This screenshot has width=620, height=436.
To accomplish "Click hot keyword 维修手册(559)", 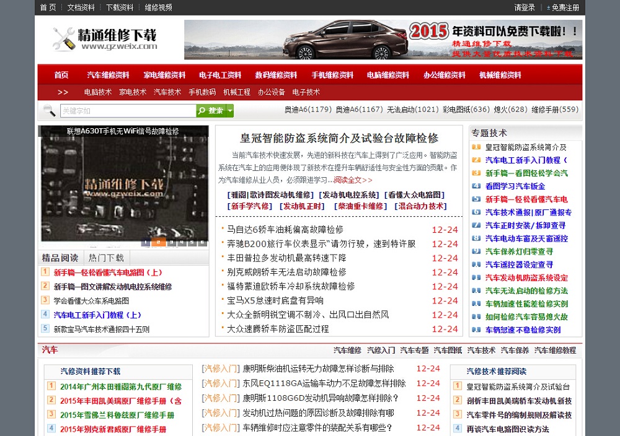I will [555, 110].
